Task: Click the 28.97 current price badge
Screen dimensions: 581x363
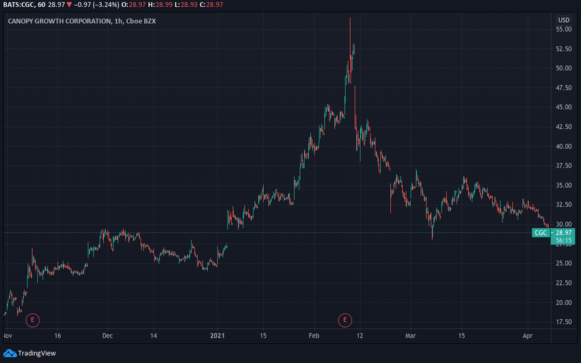Action: tap(563, 232)
